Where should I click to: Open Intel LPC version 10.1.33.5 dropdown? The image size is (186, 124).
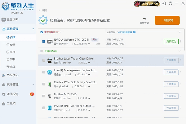(89, 110)
